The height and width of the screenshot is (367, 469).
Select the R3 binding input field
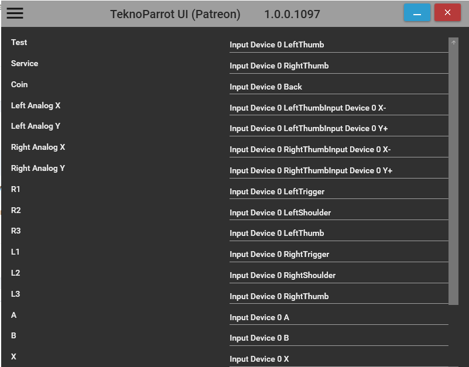pyautogui.click(x=338, y=234)
